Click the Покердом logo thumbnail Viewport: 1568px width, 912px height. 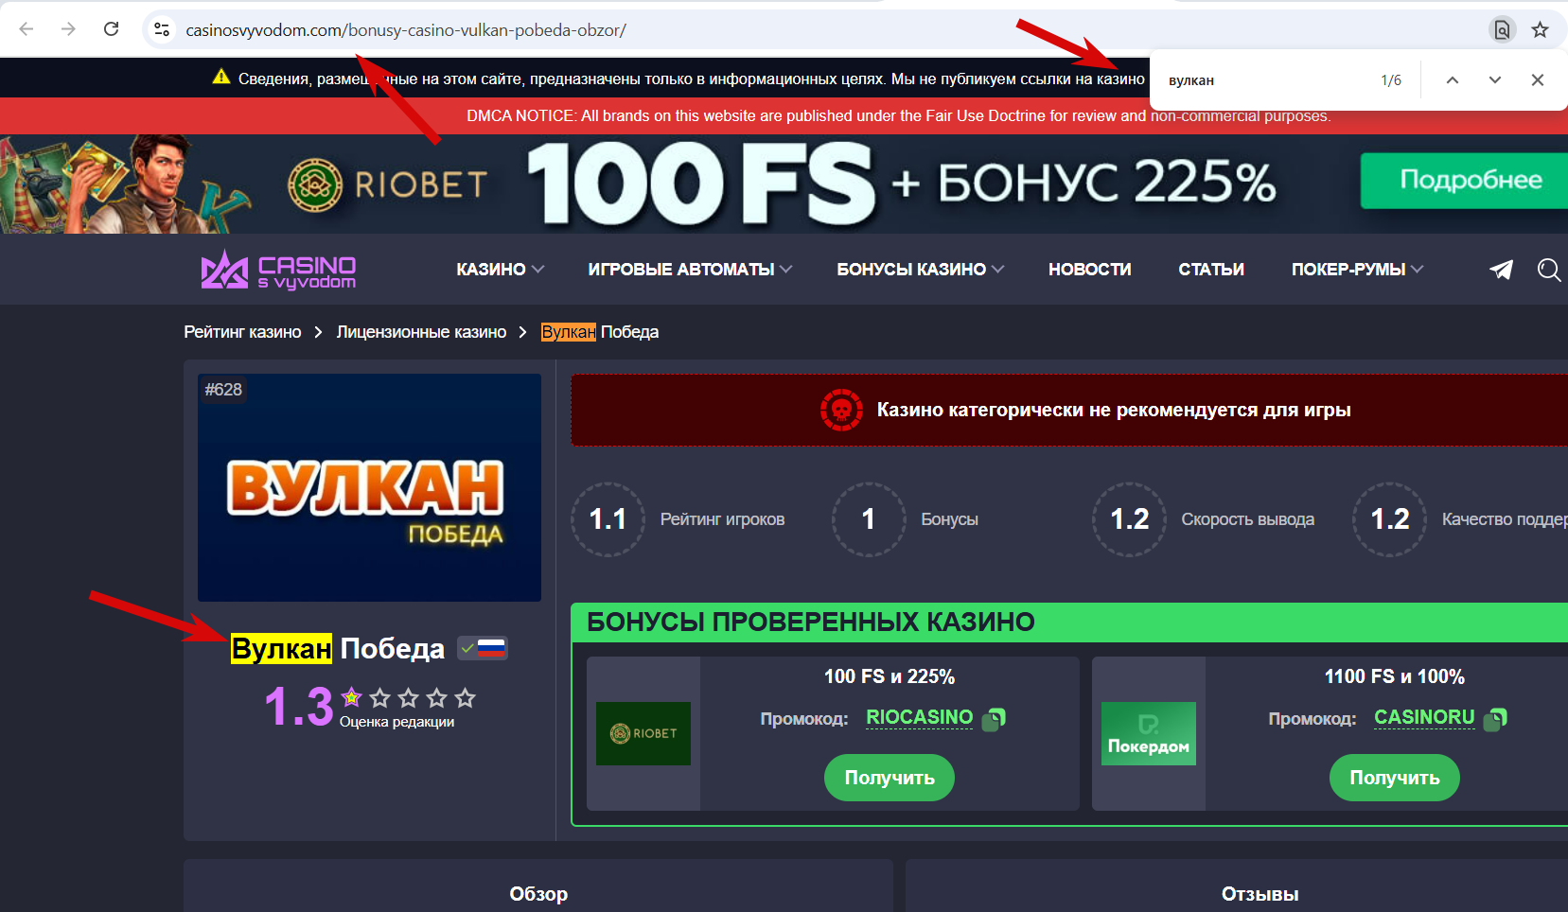1149,733
